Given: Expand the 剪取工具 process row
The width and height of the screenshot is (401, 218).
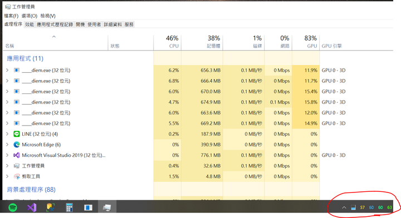Looking at the screenshot, I should [x=7, y=176].
